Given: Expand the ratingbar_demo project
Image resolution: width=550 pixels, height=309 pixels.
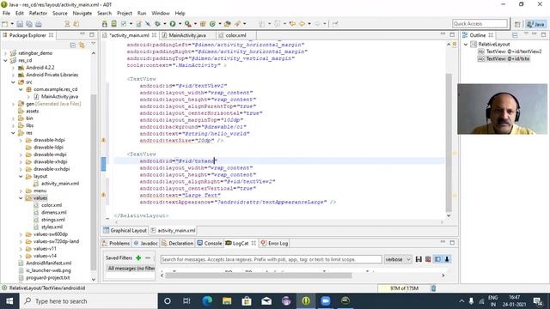Looking at the screenshot, I should (5, 53).
